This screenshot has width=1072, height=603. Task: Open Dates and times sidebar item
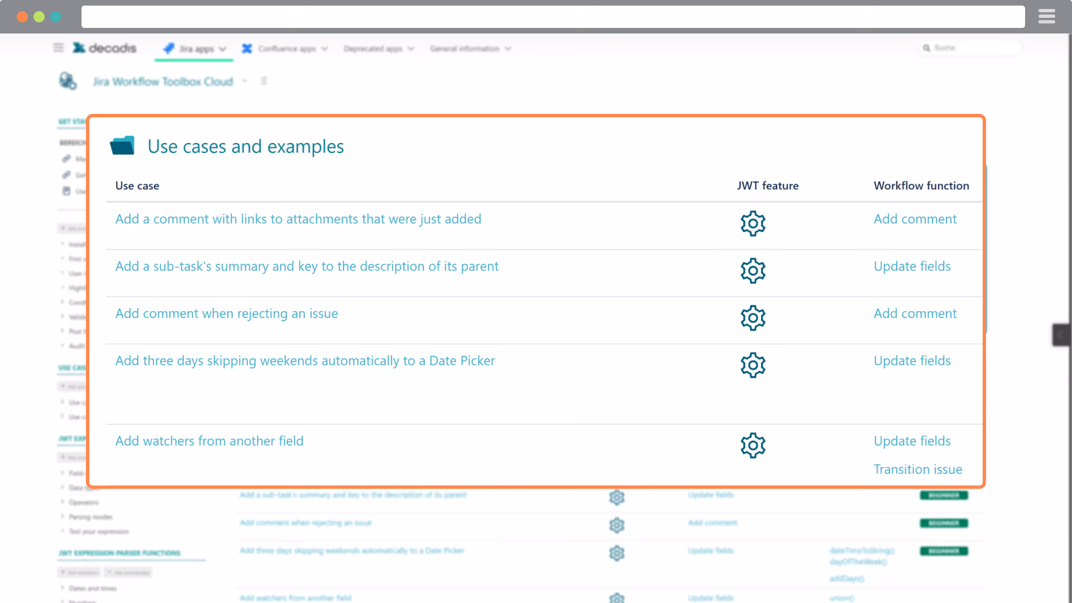coord(93,588)
